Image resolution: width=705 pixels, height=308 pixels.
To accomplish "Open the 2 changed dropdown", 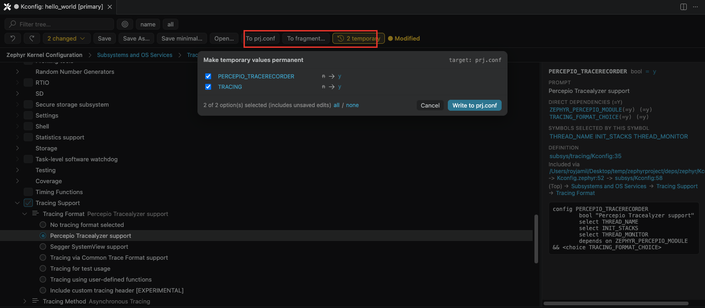I will click(67, 38).
